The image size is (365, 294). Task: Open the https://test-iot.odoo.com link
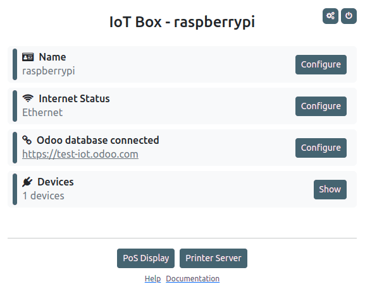coord(80,154)
